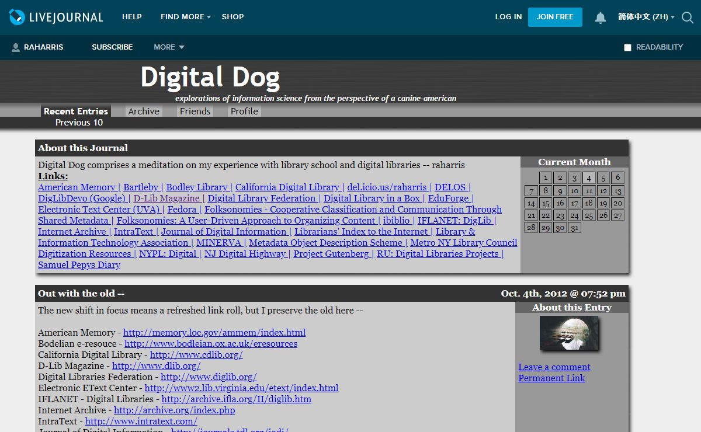The image size is (701, 432).
Task: Open the www.diglib.org URL
Action: click(209, 377)
